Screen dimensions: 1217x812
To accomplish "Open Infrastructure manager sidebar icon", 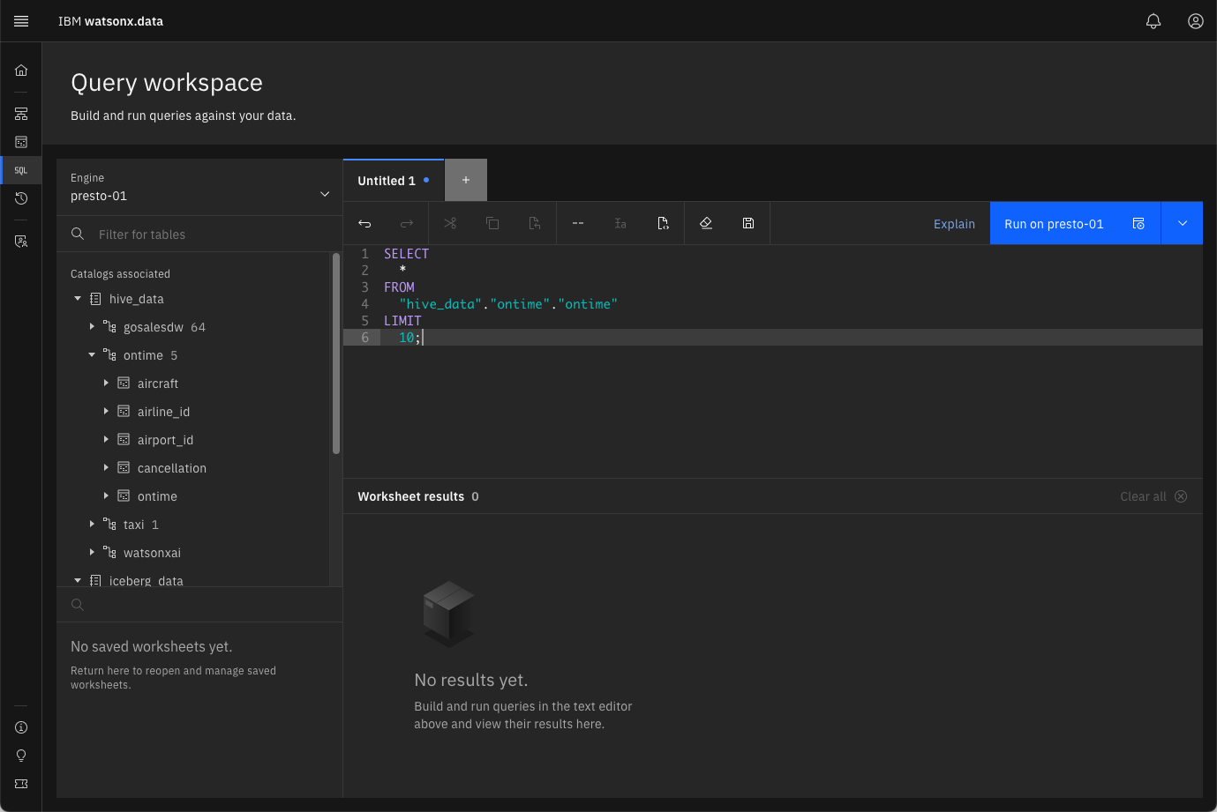I will click(x=21, y=114).
